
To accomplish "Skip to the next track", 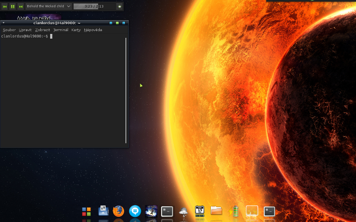I will [x=21, y=7].
